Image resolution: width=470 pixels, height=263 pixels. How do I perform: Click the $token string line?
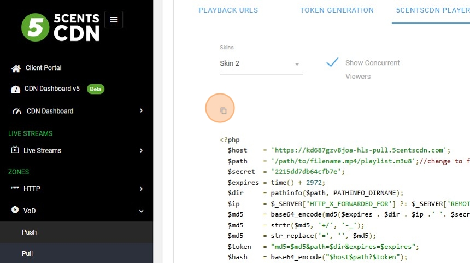pyautogui.click(x=323, y=247)
